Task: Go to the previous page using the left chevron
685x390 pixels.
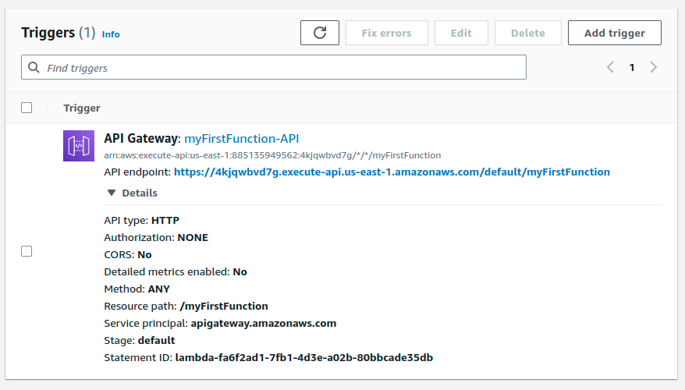Action: [611, 68]
